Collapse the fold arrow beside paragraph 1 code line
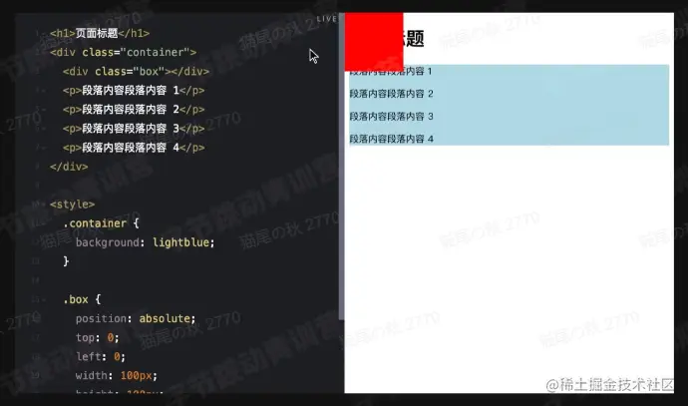 [44, 90]
